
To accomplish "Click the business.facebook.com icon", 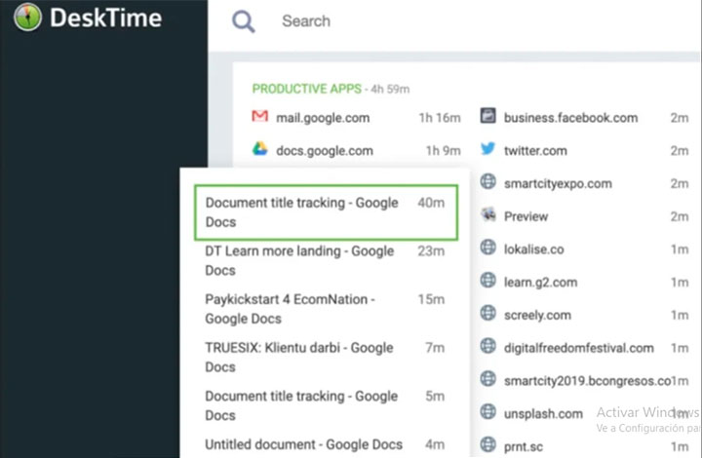I will pos(488,115).
